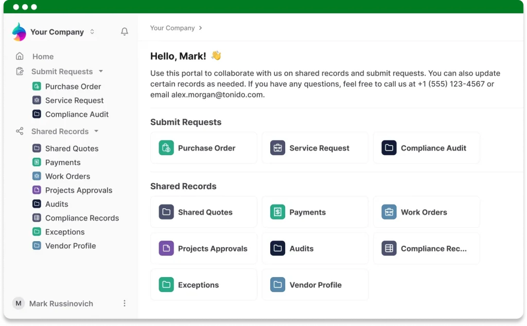The height and width of the screenshot is (326, 527).
Task: Click the Your Company breadcrumb link
Action: pos(172,28)
